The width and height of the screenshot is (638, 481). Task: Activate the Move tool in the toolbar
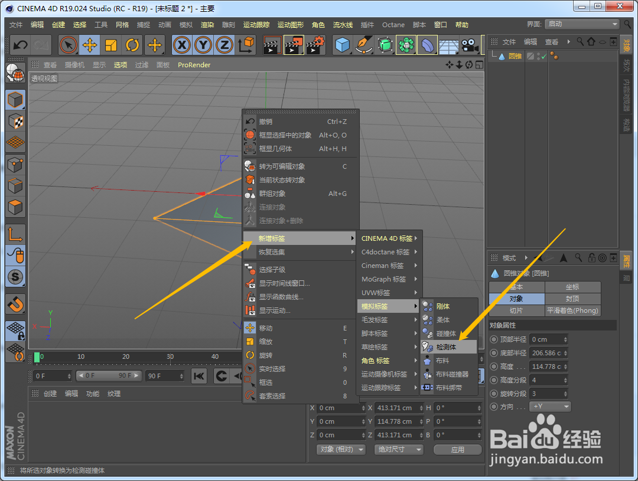[x=90, y=45]
